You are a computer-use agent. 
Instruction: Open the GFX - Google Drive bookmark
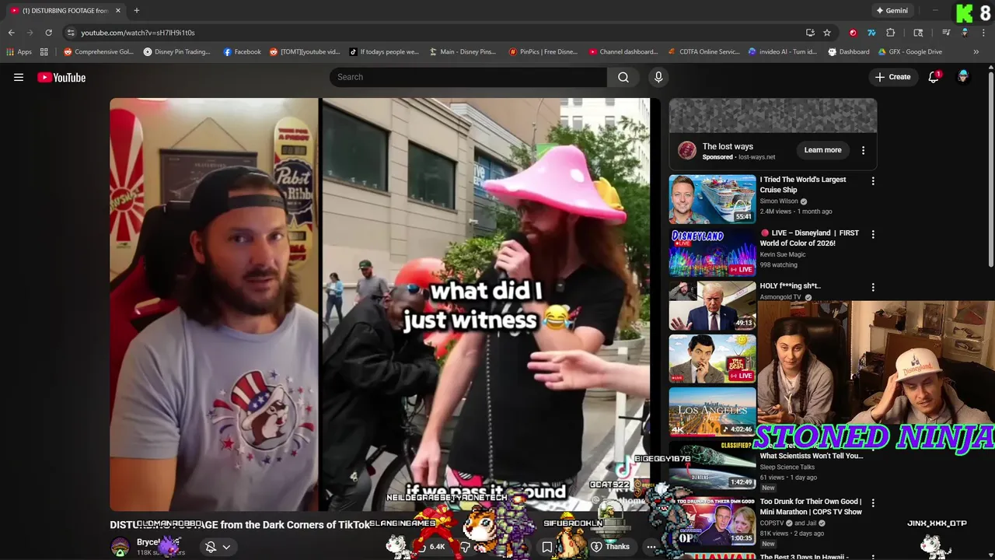click(909, 52)
